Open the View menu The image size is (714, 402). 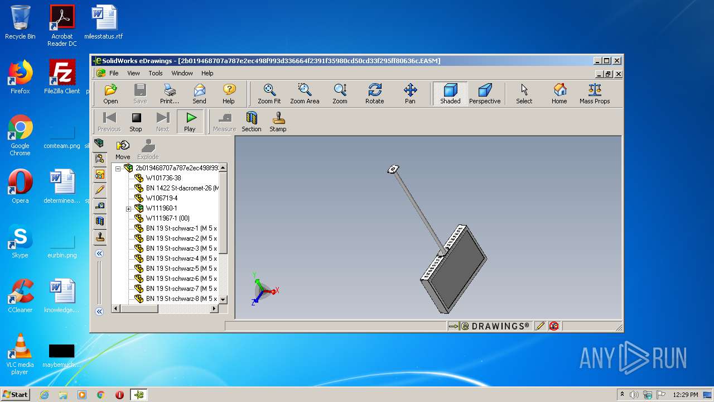133,73
